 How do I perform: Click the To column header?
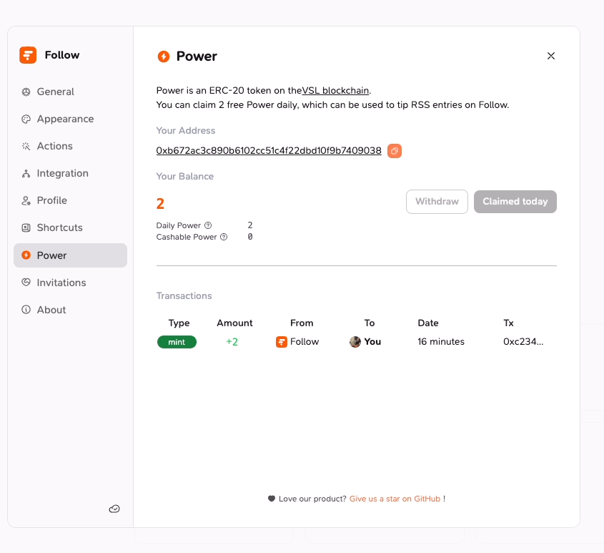pyautogui.click(x=370, y=323)
